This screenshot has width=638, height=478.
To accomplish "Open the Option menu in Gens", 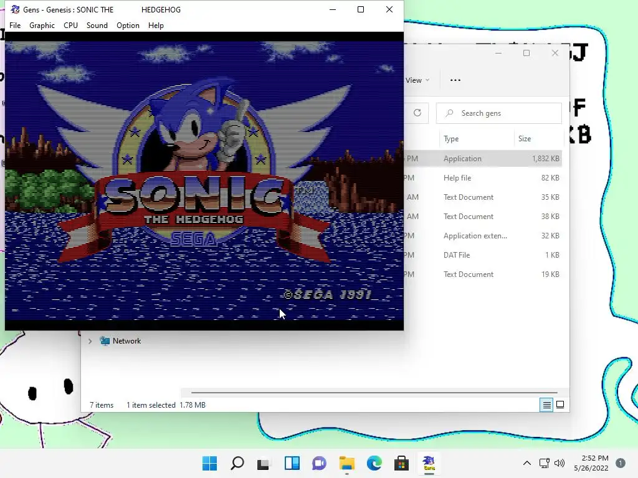I will [128, 25].
